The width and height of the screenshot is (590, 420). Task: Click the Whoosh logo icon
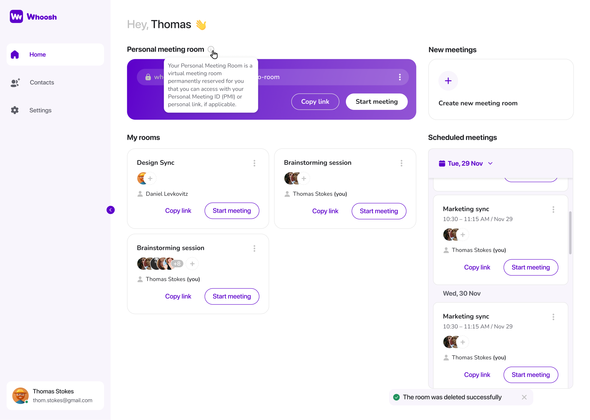click(x=17, y=17)
